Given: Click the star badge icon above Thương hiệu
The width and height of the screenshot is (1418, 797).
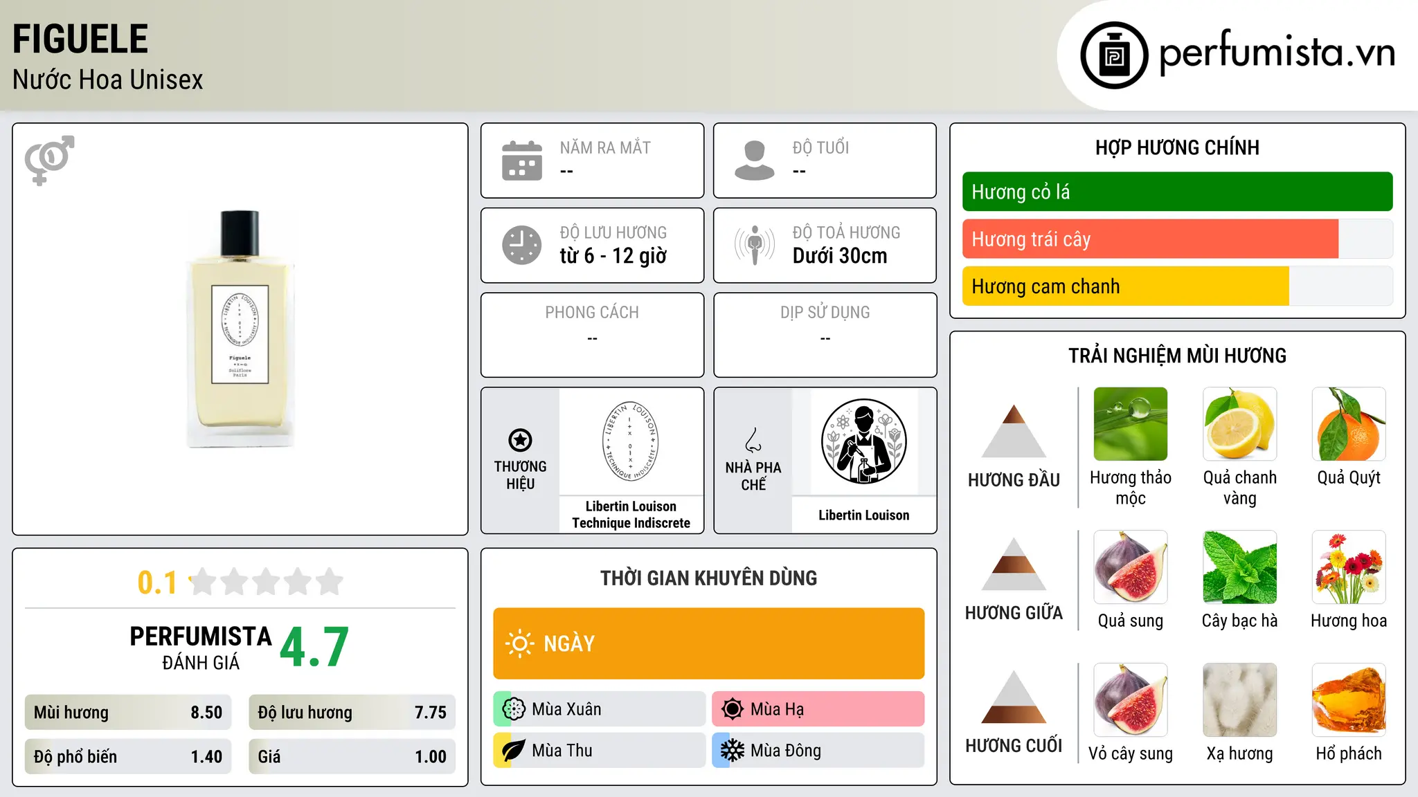Looking at the screenshot, I should tap(520, 440).
